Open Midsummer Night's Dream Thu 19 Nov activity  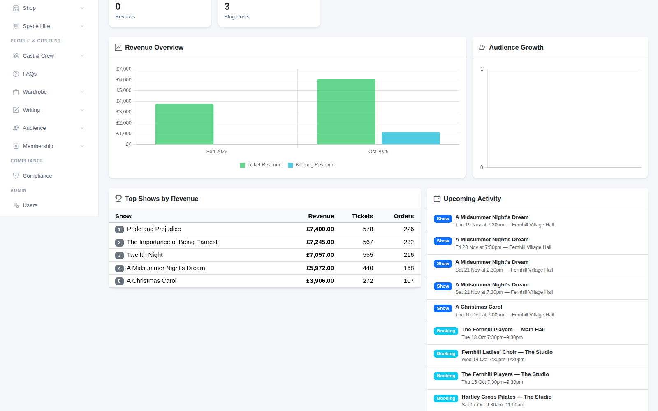(x=538, y=221)
